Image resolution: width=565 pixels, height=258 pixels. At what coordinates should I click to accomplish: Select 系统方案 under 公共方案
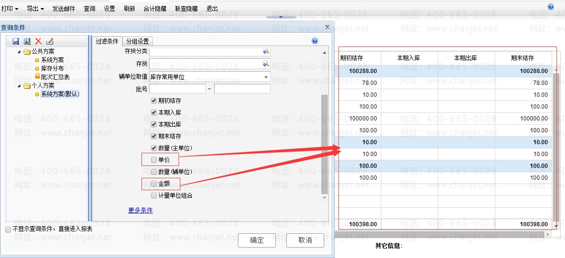pos(52,60)
